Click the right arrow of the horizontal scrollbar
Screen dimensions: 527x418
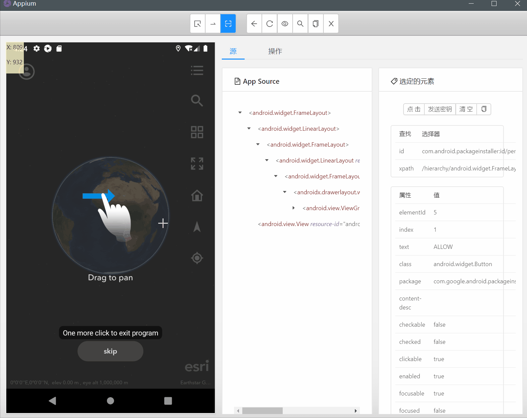click(356, 411)
